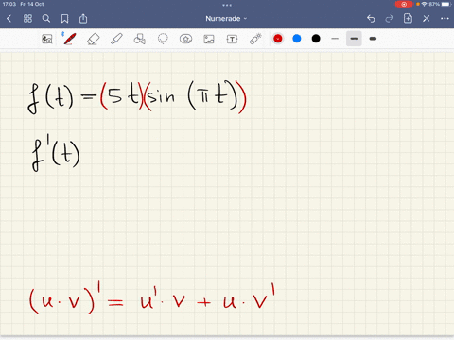This screenshot has width=454, height=340.
Task: Select the Highlighter tool
Action: click(116, 39)
